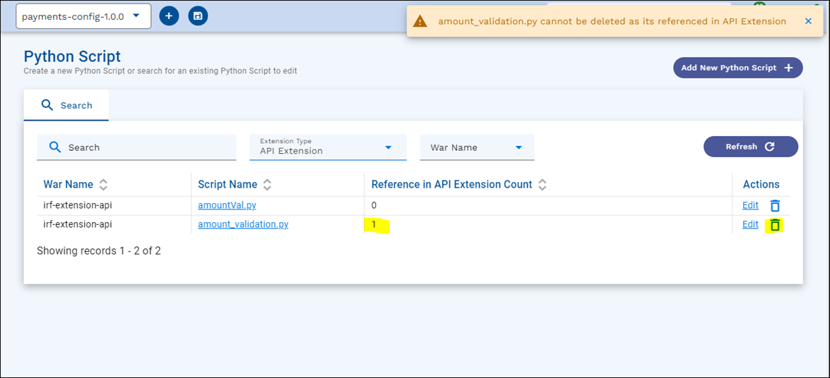Sort by Reference in API Extension Count
The width and height of the screenshot is (830, 378).
pos(542,185)
